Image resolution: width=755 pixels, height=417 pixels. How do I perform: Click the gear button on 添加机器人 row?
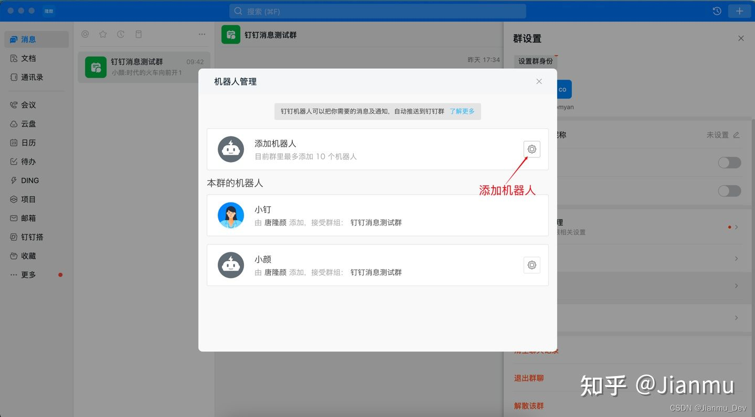click(x=532, y=149)
